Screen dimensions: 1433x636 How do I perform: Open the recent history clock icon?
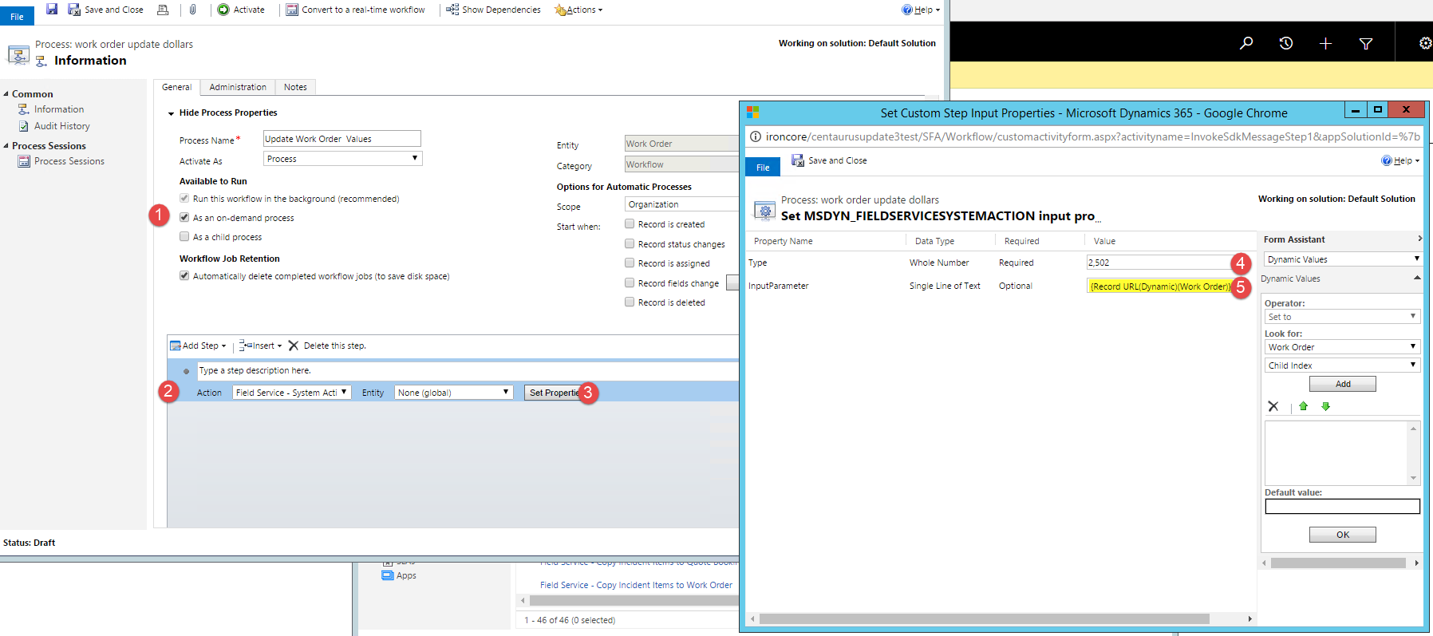click(1285, 43)
